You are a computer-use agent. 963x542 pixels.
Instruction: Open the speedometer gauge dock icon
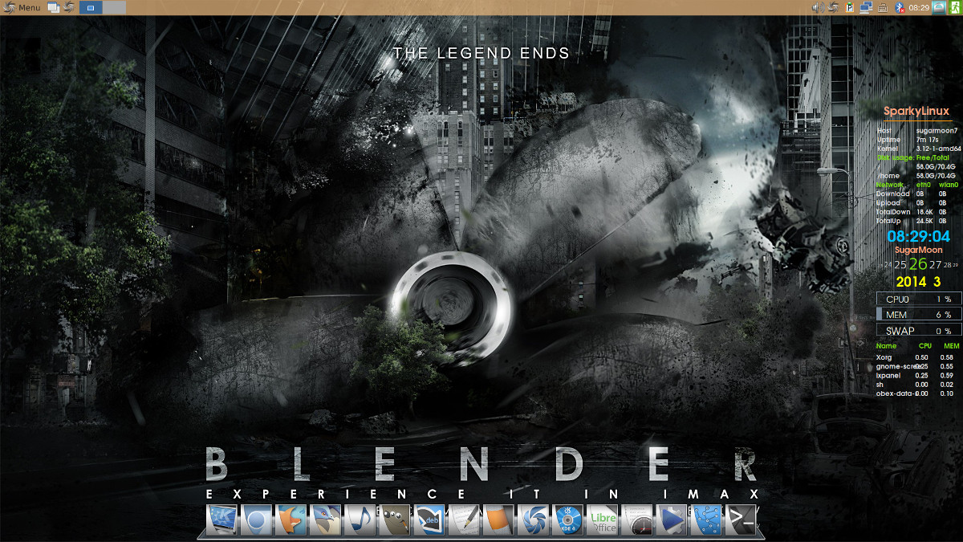coord(636,521)
